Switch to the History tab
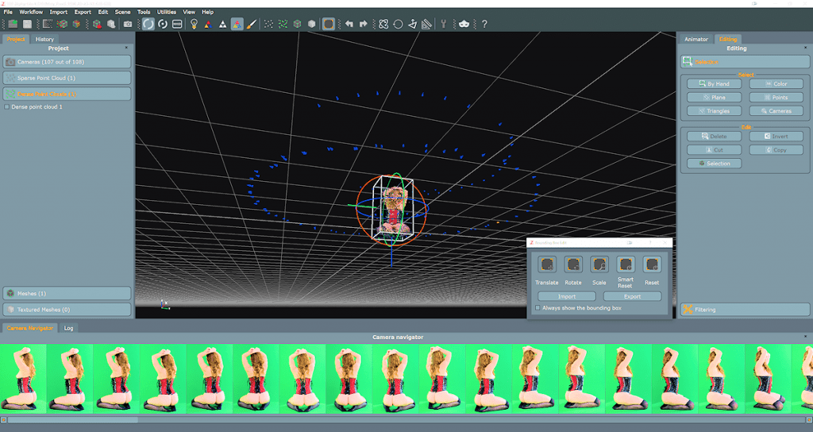813x432 pixels. [44, 39]
